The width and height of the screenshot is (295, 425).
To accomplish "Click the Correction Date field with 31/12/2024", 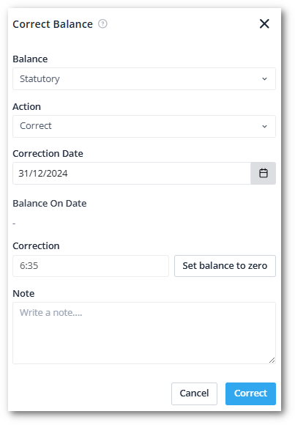I will (x=132, y=174).
